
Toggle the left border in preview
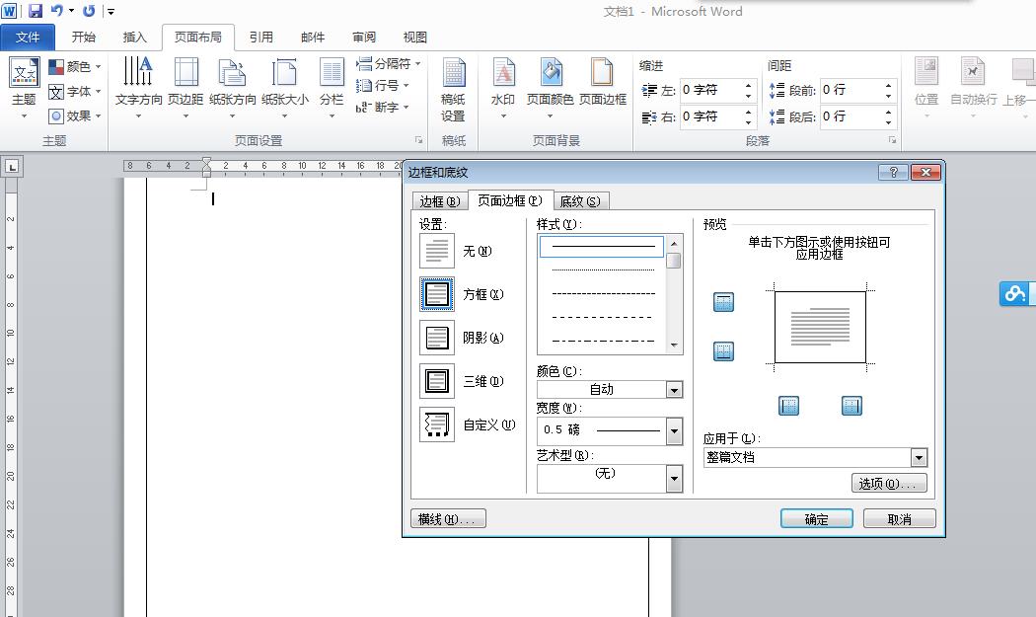789,406
